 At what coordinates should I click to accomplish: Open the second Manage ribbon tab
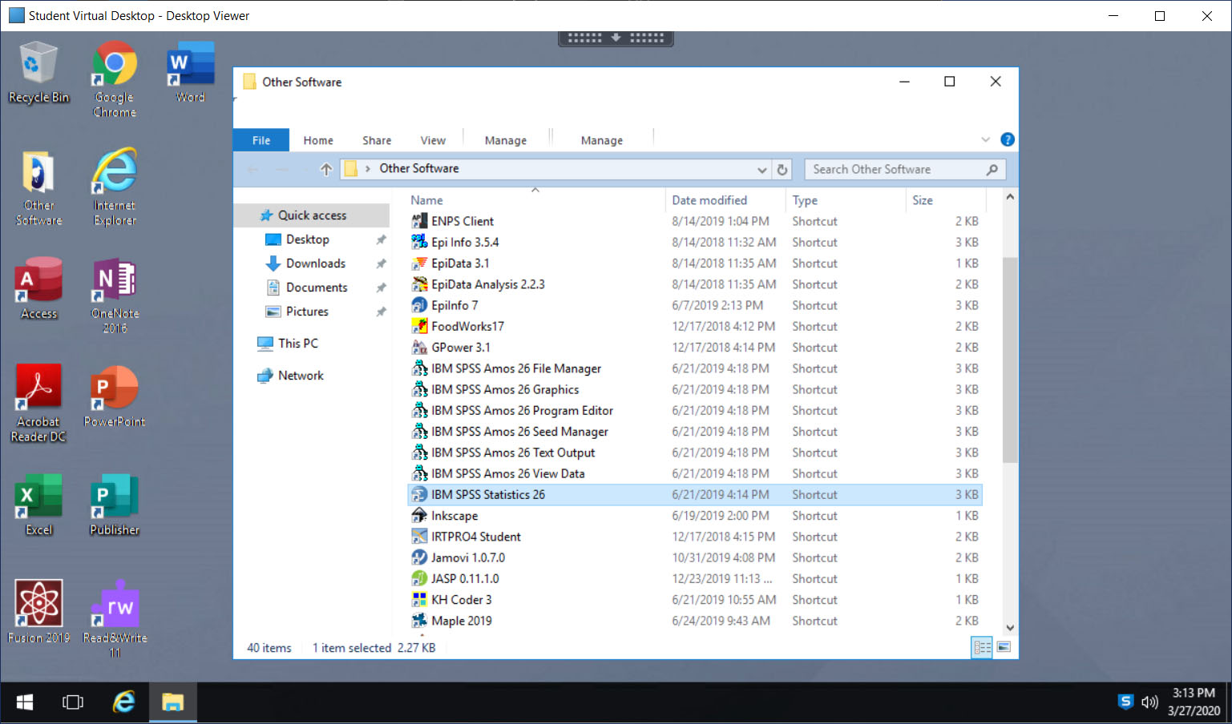602,140
